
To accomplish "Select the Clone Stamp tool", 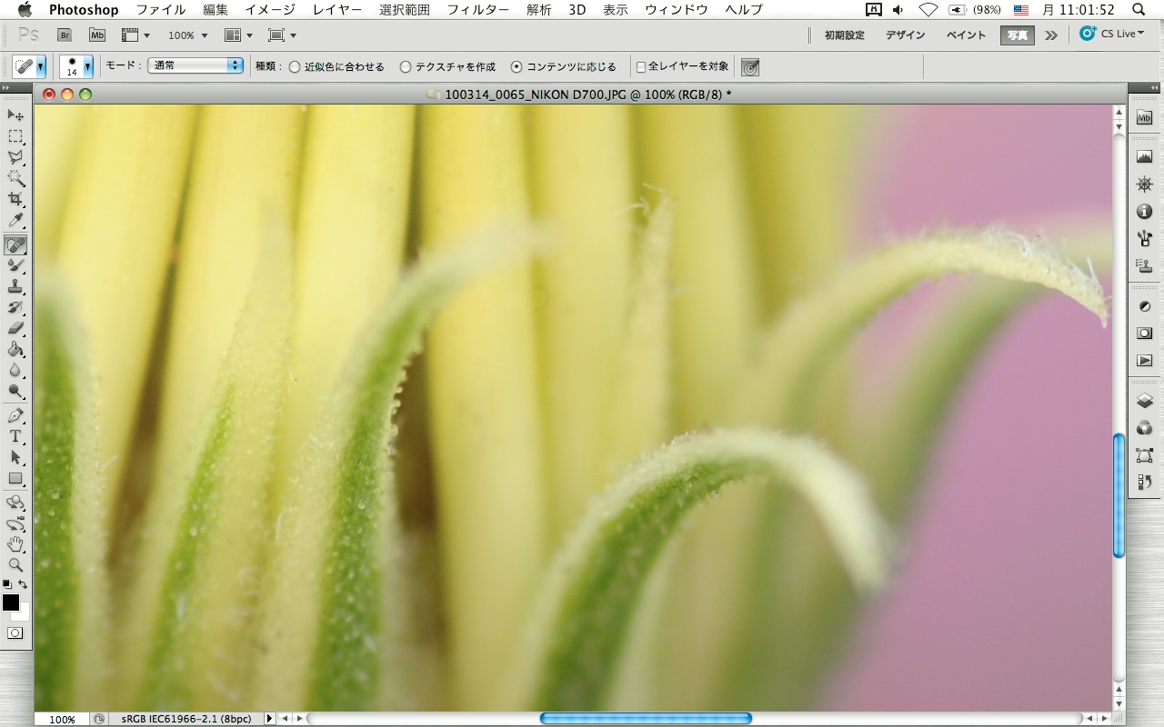I will tap(15, 286).
